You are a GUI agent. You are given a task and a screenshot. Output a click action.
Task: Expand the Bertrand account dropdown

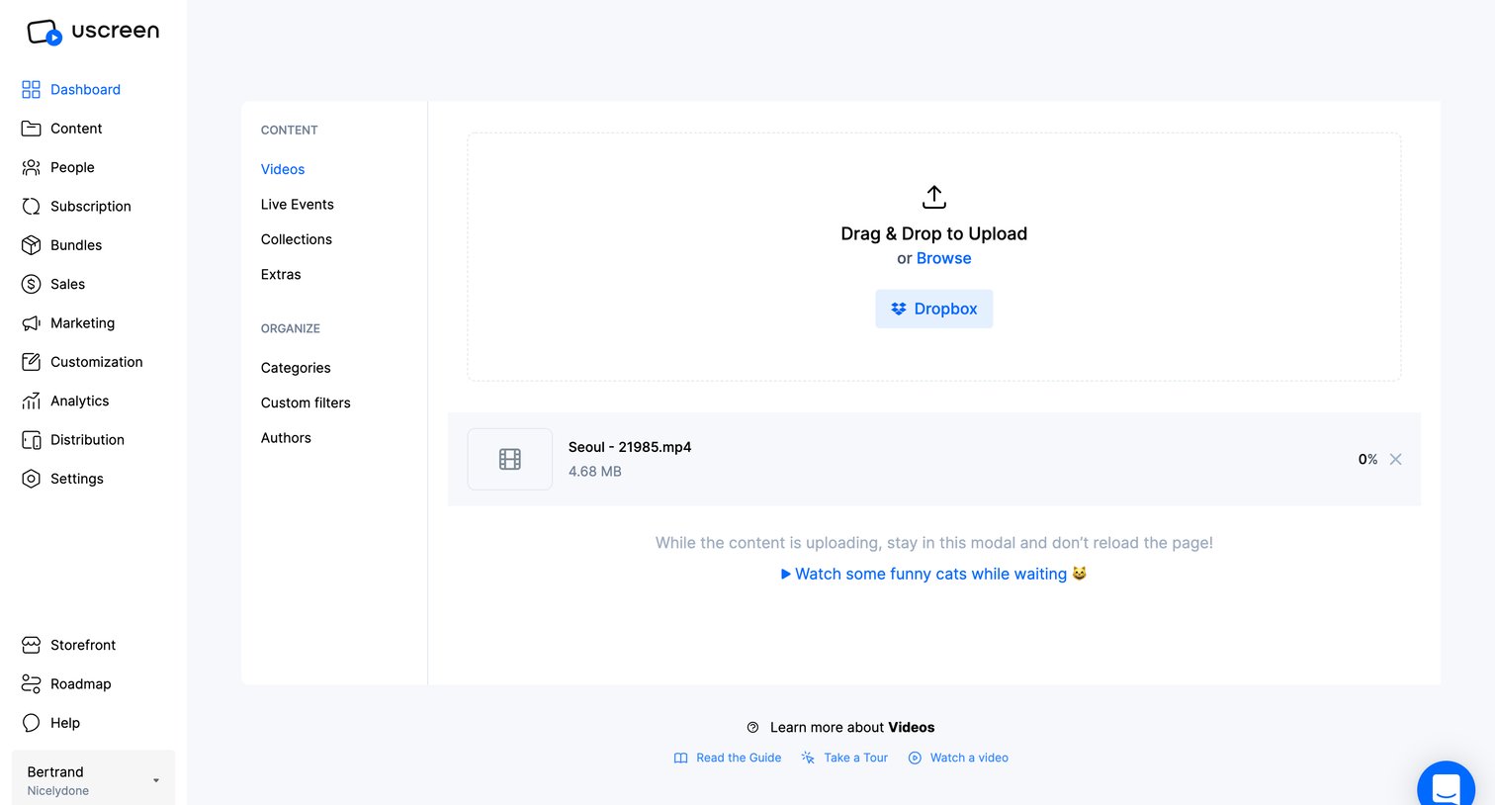[93, 779]
